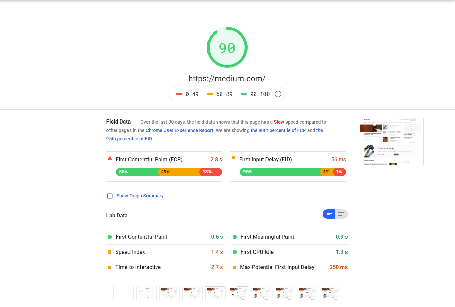The width and height of the screenshot is (455, 307).
Task: Click the Max Potential First Input Delay label
Action: click(277, 267)
